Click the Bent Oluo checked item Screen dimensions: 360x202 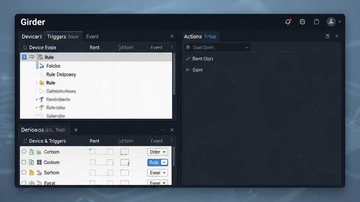coord(202,59)
